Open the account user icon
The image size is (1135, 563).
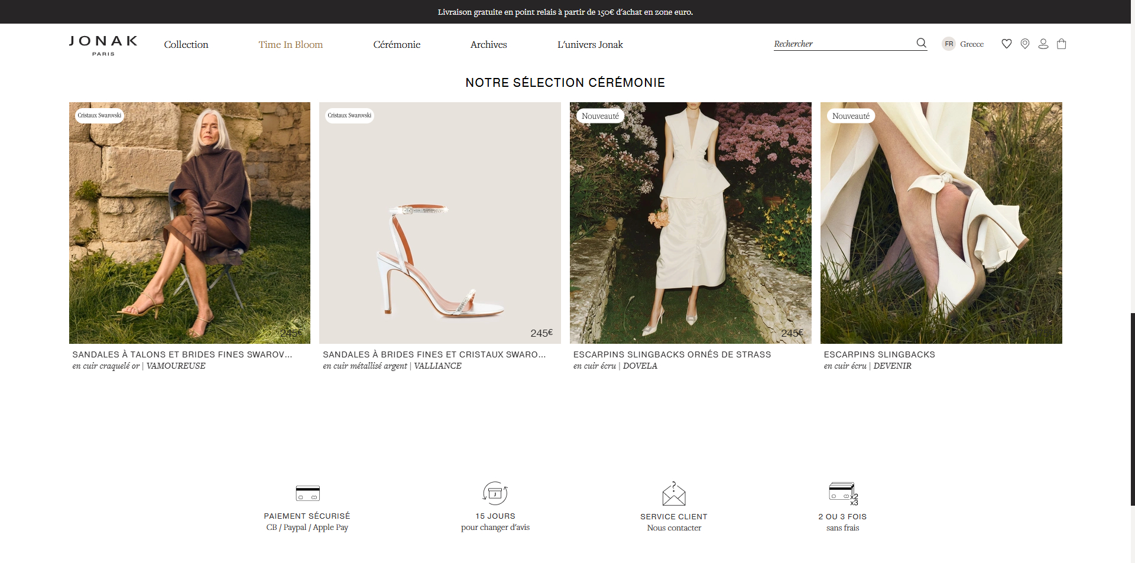1043,44
